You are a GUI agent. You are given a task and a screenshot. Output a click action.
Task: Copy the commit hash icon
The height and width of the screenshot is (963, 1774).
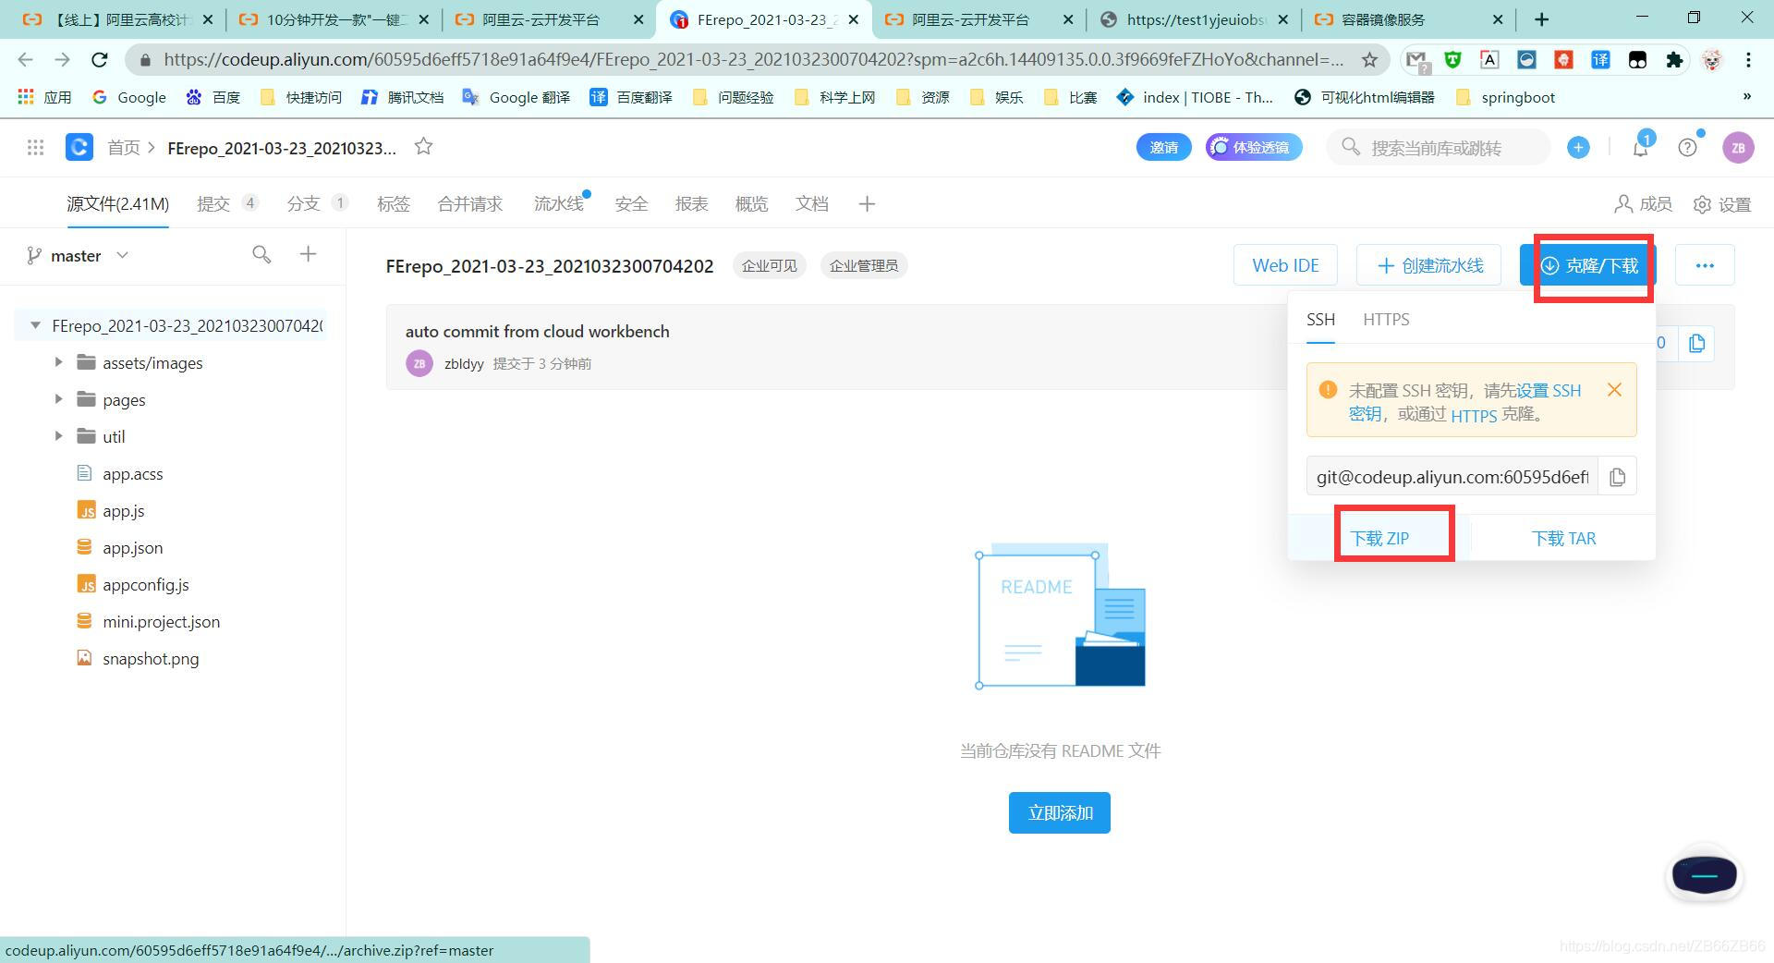tap(1696, 344)
